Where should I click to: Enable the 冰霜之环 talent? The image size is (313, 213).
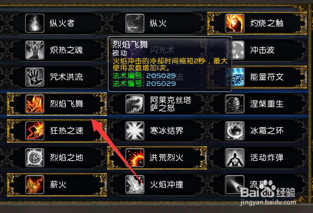[x=258, y=131]
